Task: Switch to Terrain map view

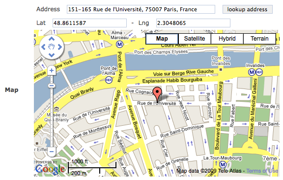Action: point(259,39)
